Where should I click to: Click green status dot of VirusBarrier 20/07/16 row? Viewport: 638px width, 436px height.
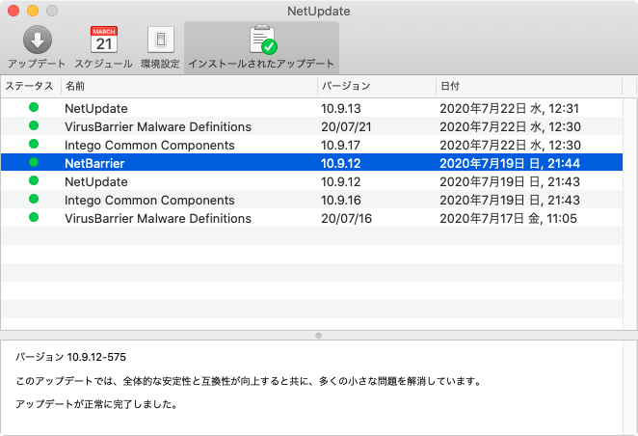point(34,217)
